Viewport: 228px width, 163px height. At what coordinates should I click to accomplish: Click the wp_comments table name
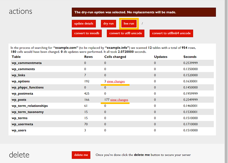tap(24, 69)
